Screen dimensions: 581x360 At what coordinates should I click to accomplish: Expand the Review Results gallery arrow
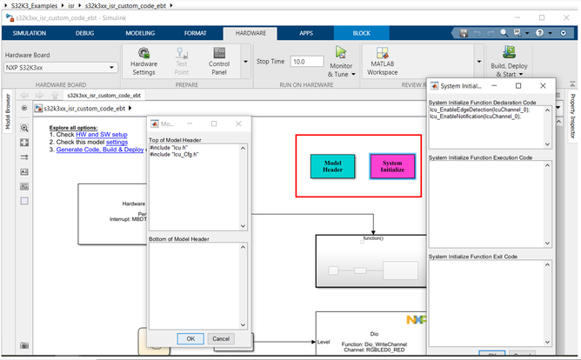478,62
